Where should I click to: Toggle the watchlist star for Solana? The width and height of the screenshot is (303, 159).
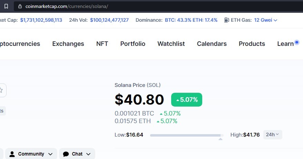pos(1,90)
